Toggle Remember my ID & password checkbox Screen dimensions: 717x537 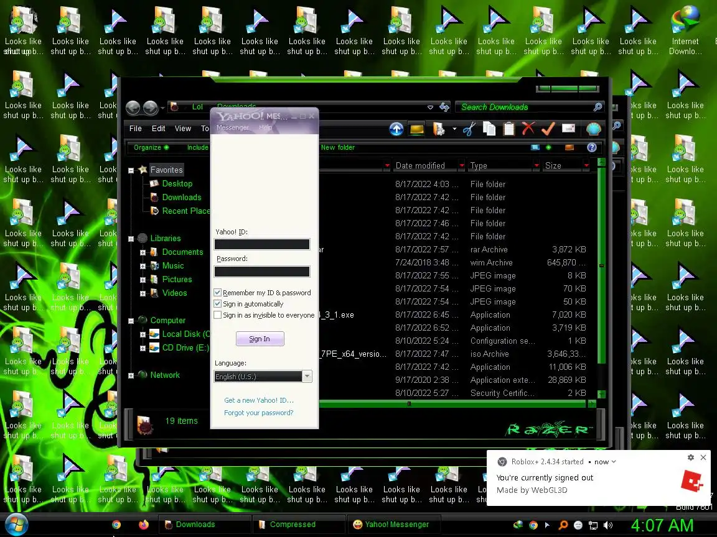pyautogui.click(x=218, y=292)
